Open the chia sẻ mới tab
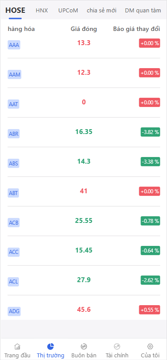 coord(102,10)
